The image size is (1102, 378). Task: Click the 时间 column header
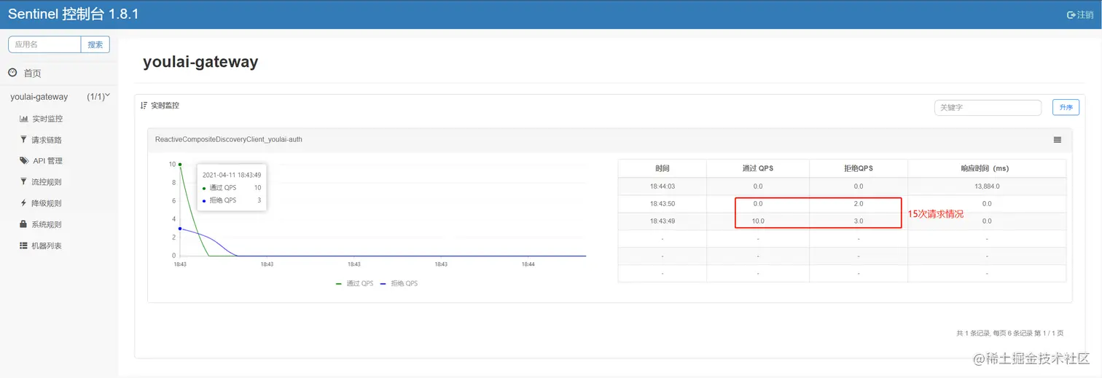(x=662, y=168)
